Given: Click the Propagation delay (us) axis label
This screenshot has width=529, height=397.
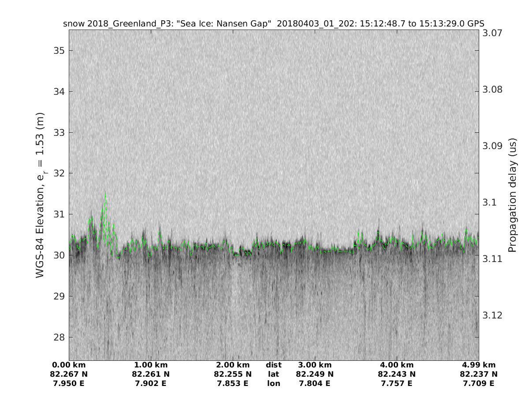Looking at the screenshot, I should point(512,196).
